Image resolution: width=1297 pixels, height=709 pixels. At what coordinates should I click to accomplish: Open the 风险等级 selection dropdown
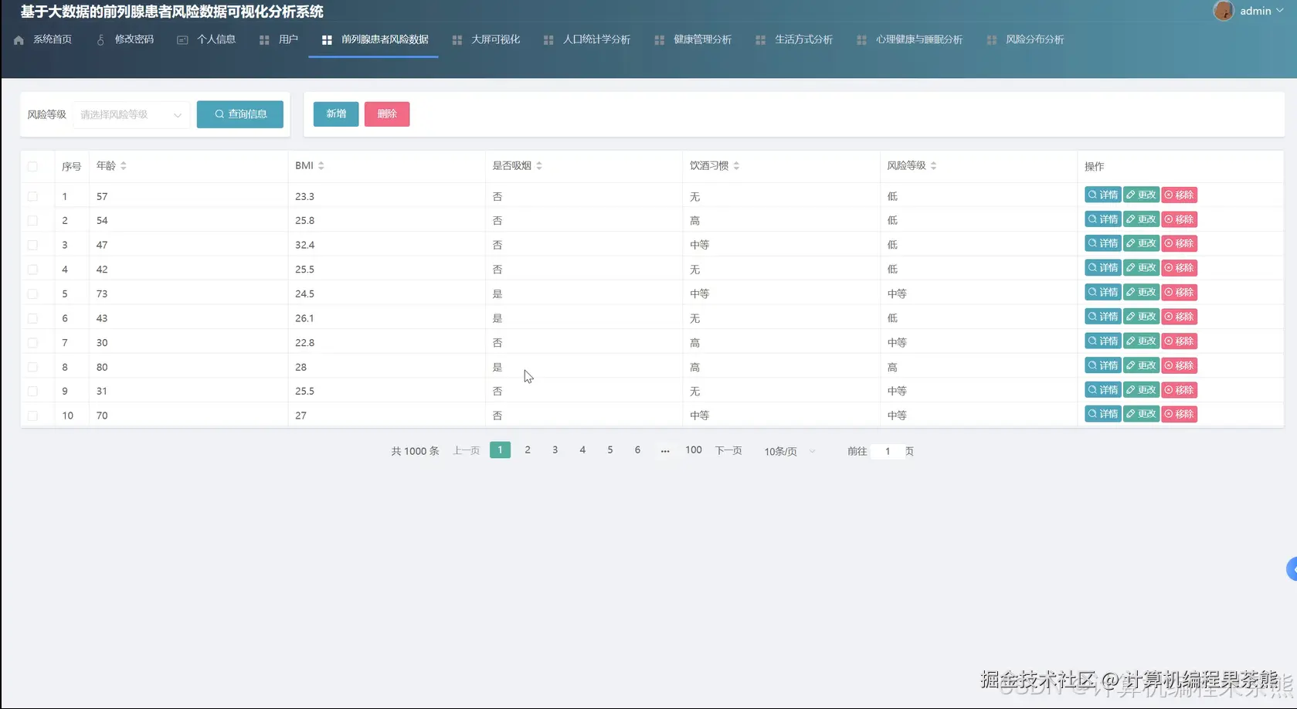130,114
